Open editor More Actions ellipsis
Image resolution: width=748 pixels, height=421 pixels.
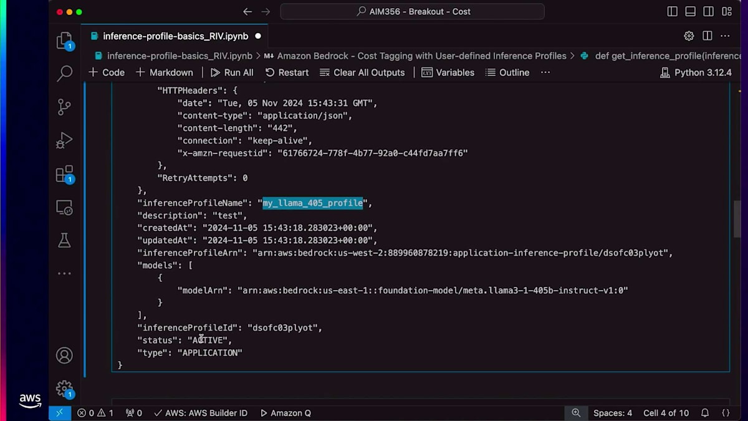(725, 36)
